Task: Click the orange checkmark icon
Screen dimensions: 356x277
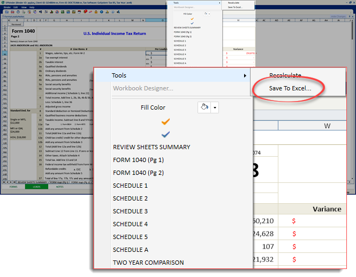Action: (165, 121)
